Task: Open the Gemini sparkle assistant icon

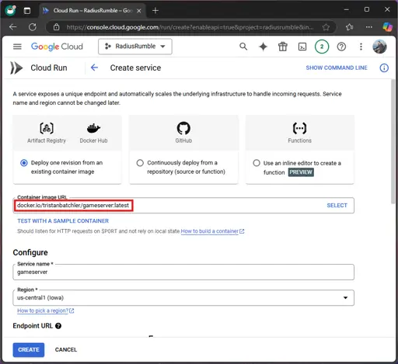Action: pyautogui.click(x=263, y=47)
